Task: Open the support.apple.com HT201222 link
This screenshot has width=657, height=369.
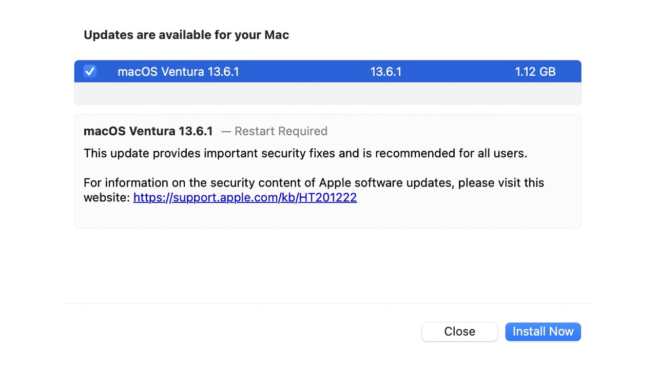Action: pos(245,198)
